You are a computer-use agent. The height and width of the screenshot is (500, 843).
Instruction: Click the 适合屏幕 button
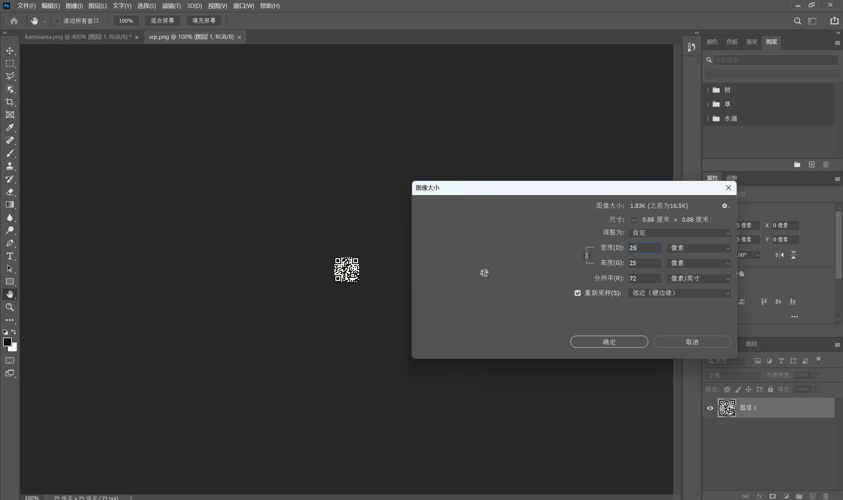click(x=162, y=21)
